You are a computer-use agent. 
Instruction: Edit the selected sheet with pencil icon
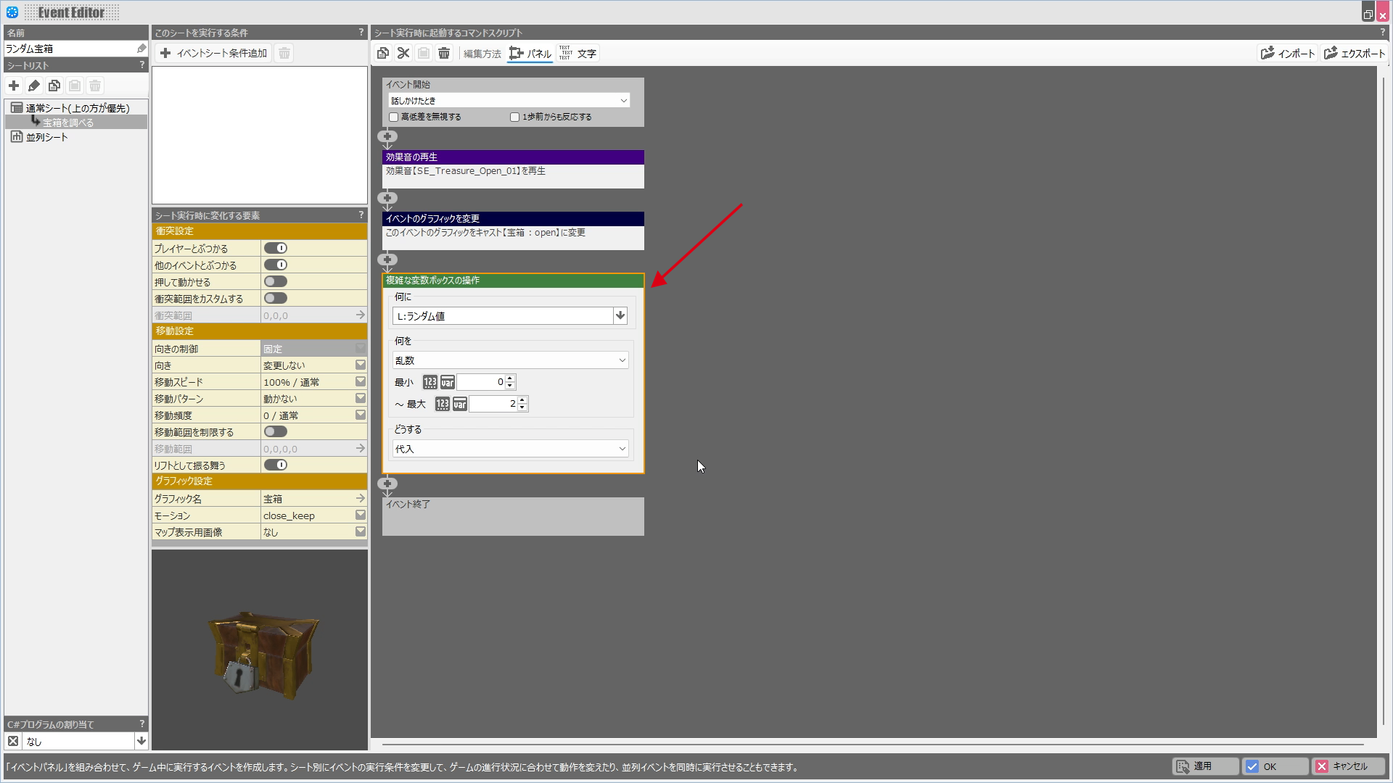tap(34, 86)
